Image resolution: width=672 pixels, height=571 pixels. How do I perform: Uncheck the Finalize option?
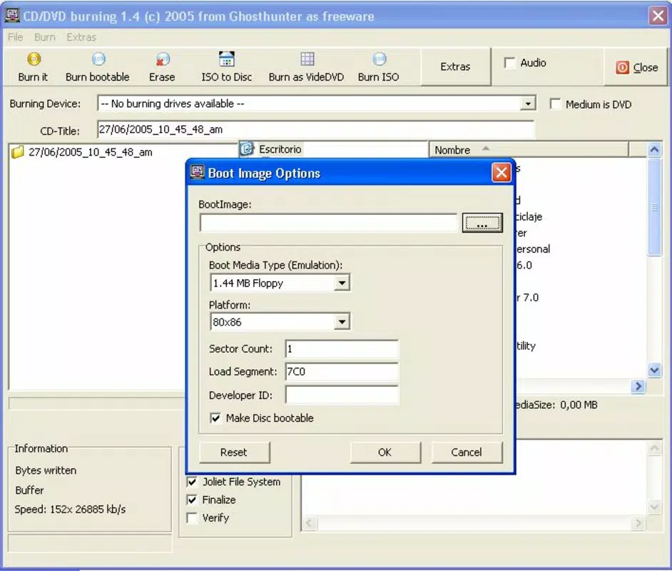click(x=192, y=500)
